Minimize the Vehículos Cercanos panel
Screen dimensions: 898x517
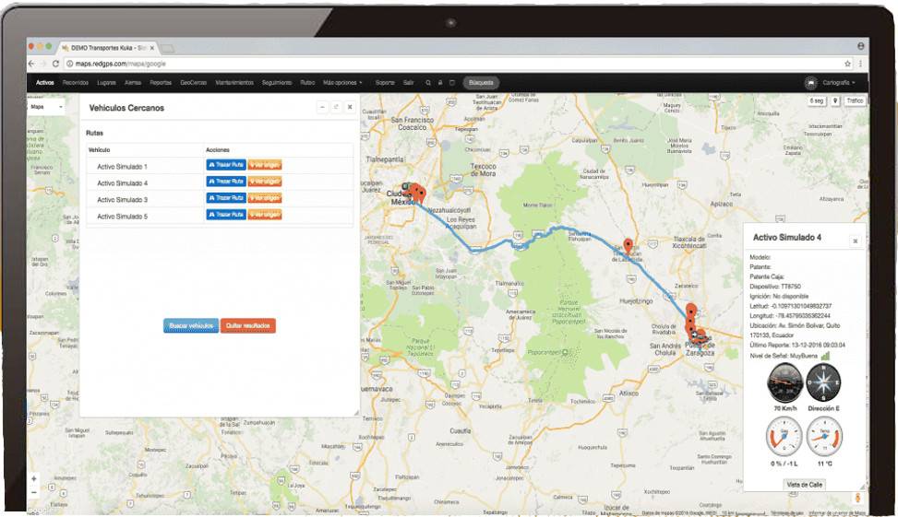[322, 108]
